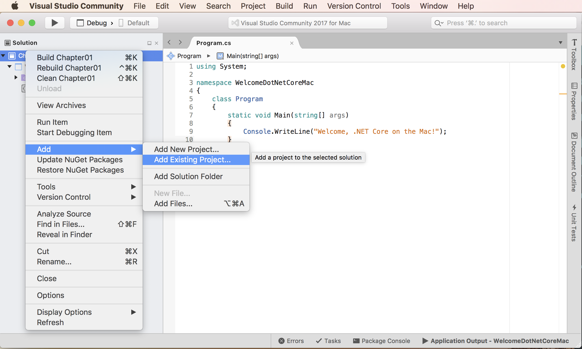Open the Default target selector
582x349 pixels.
click(134, 23)
